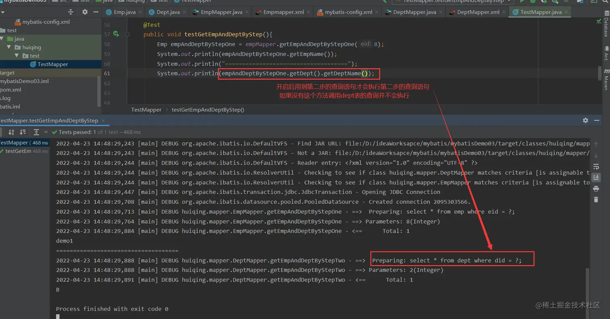
Task: Hide the Run panel with minus icon
Action: pyautogui.click(x=597, y=120)
